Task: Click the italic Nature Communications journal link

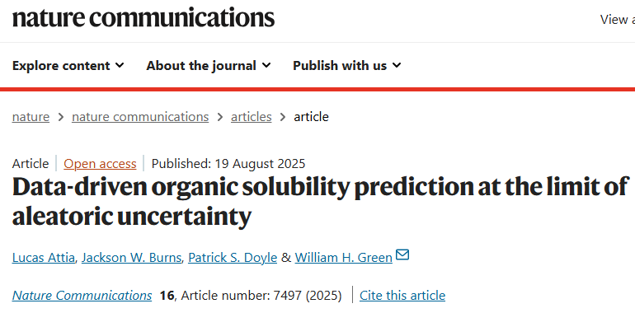Action: click(82, 296)
